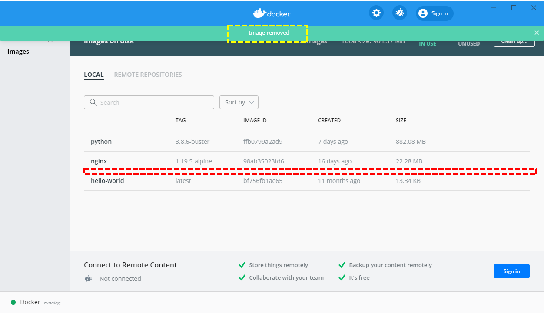This screenshot has width=544, height=313.
Task: Click the check mark beside Collaborate with your team
Action: tap(242, 277)
